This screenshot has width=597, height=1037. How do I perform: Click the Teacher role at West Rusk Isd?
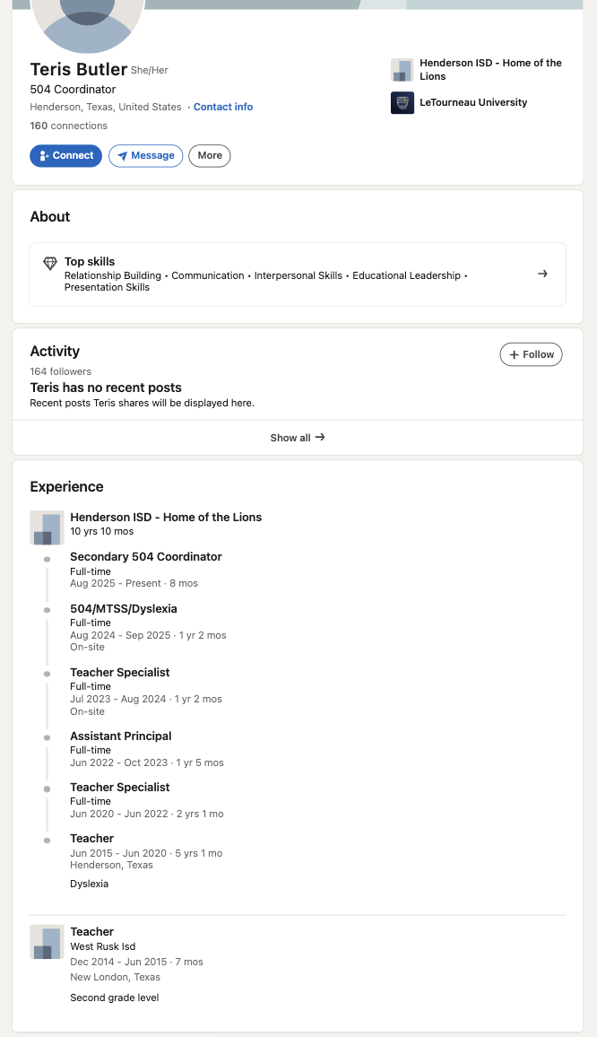tap(92, 932)
